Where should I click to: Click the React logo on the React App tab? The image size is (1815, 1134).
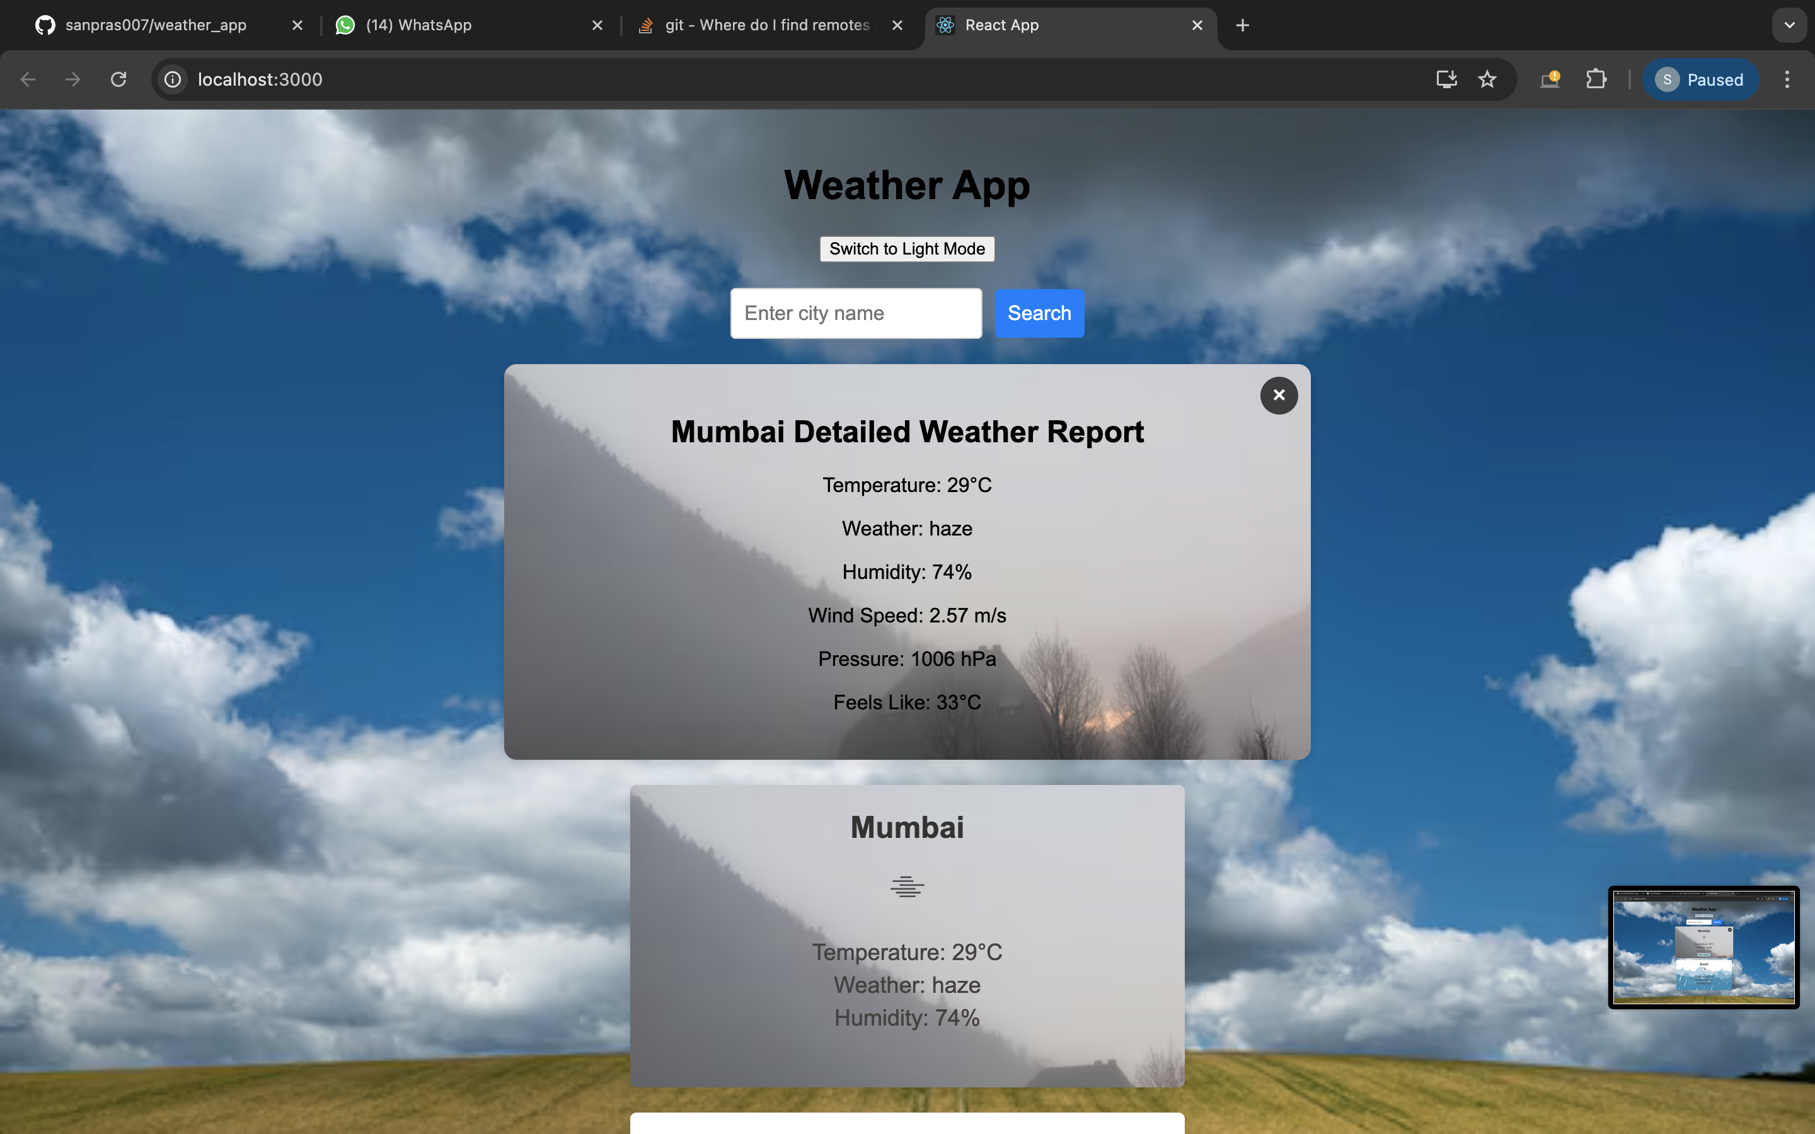(x=947, y=25)
